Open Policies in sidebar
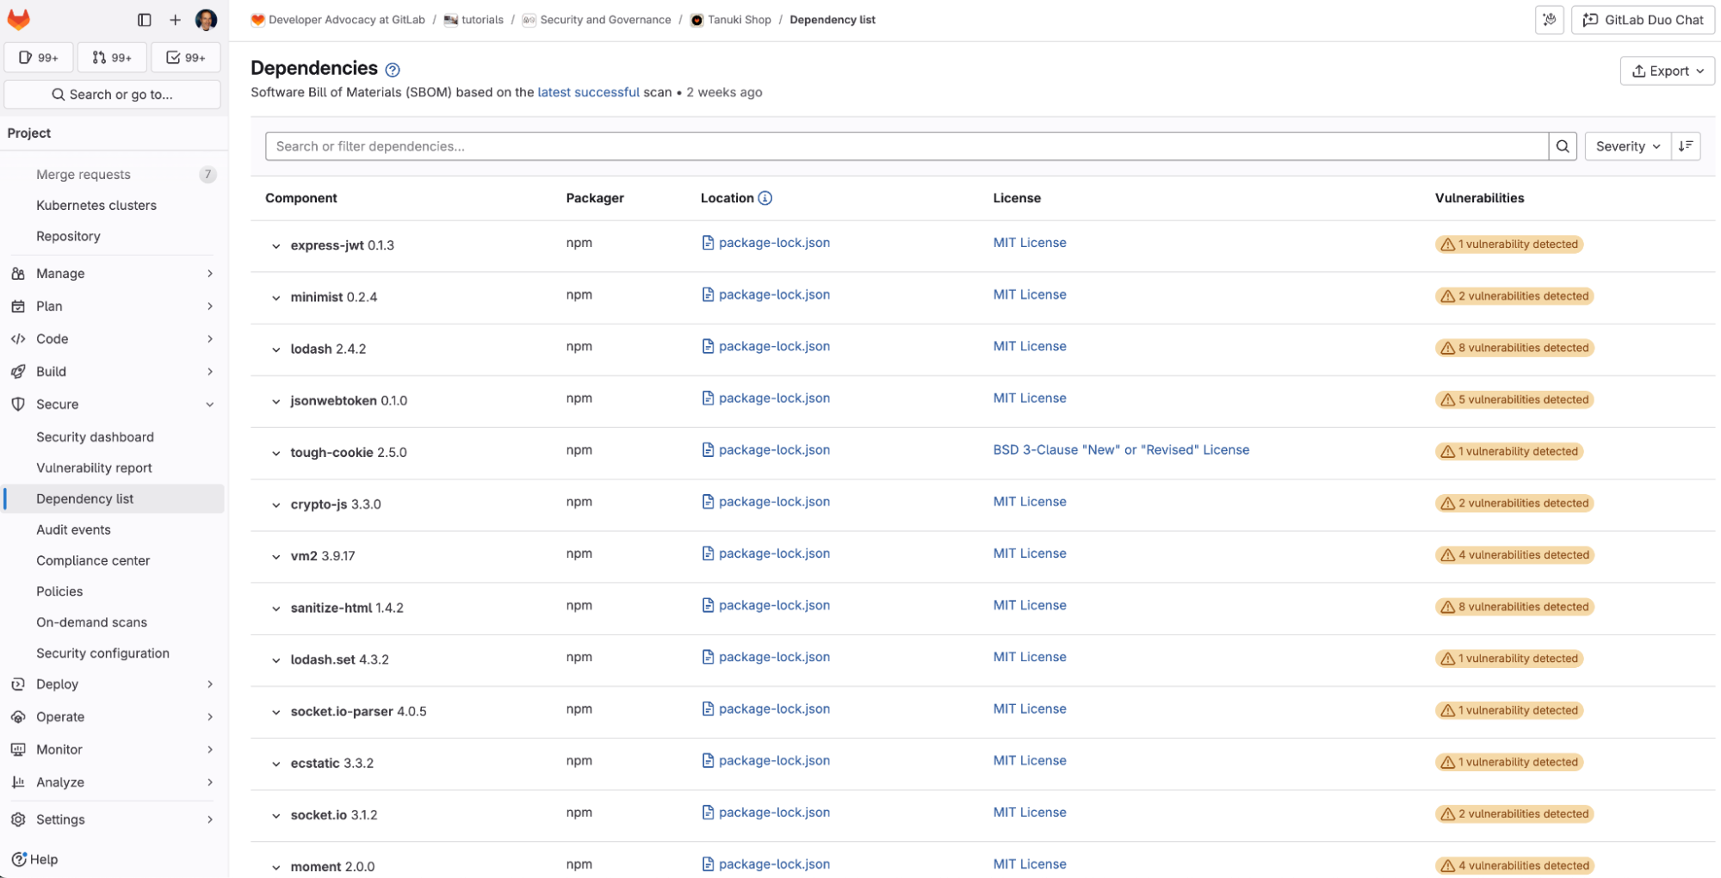1721x878 pixels. click(114, 592)
